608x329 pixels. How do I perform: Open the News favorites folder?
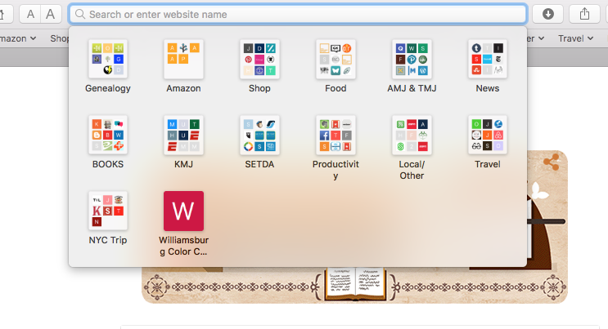pos(488,60)
